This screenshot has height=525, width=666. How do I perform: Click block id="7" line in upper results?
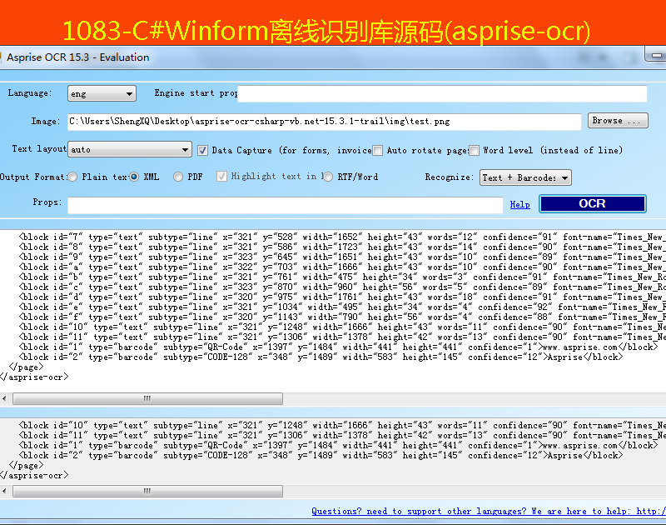tap(342, 237)
